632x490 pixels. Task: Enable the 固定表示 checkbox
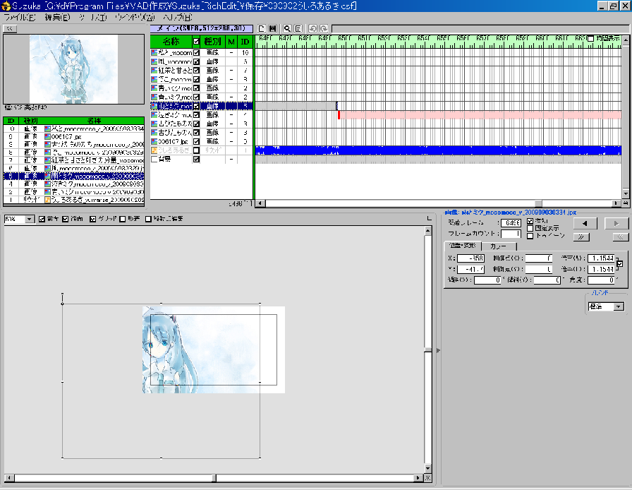coord(530,229)
